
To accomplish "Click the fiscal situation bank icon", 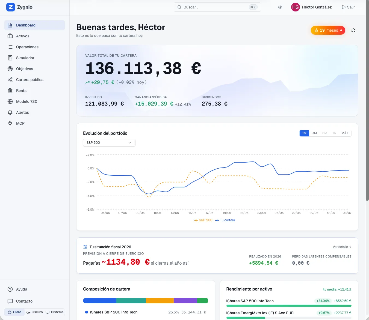I will 85,247.
